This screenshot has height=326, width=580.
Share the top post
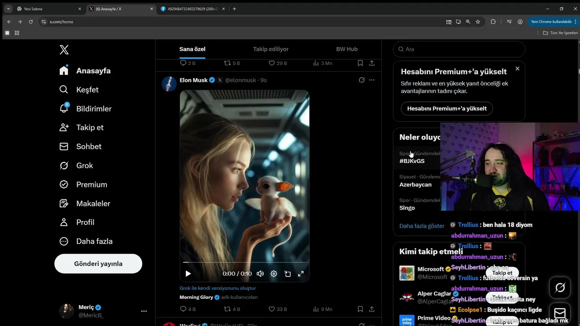tap(372, 63)
